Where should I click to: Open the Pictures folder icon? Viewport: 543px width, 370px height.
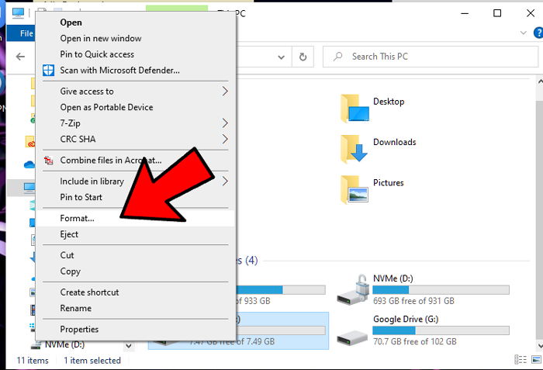pos(355,189)
